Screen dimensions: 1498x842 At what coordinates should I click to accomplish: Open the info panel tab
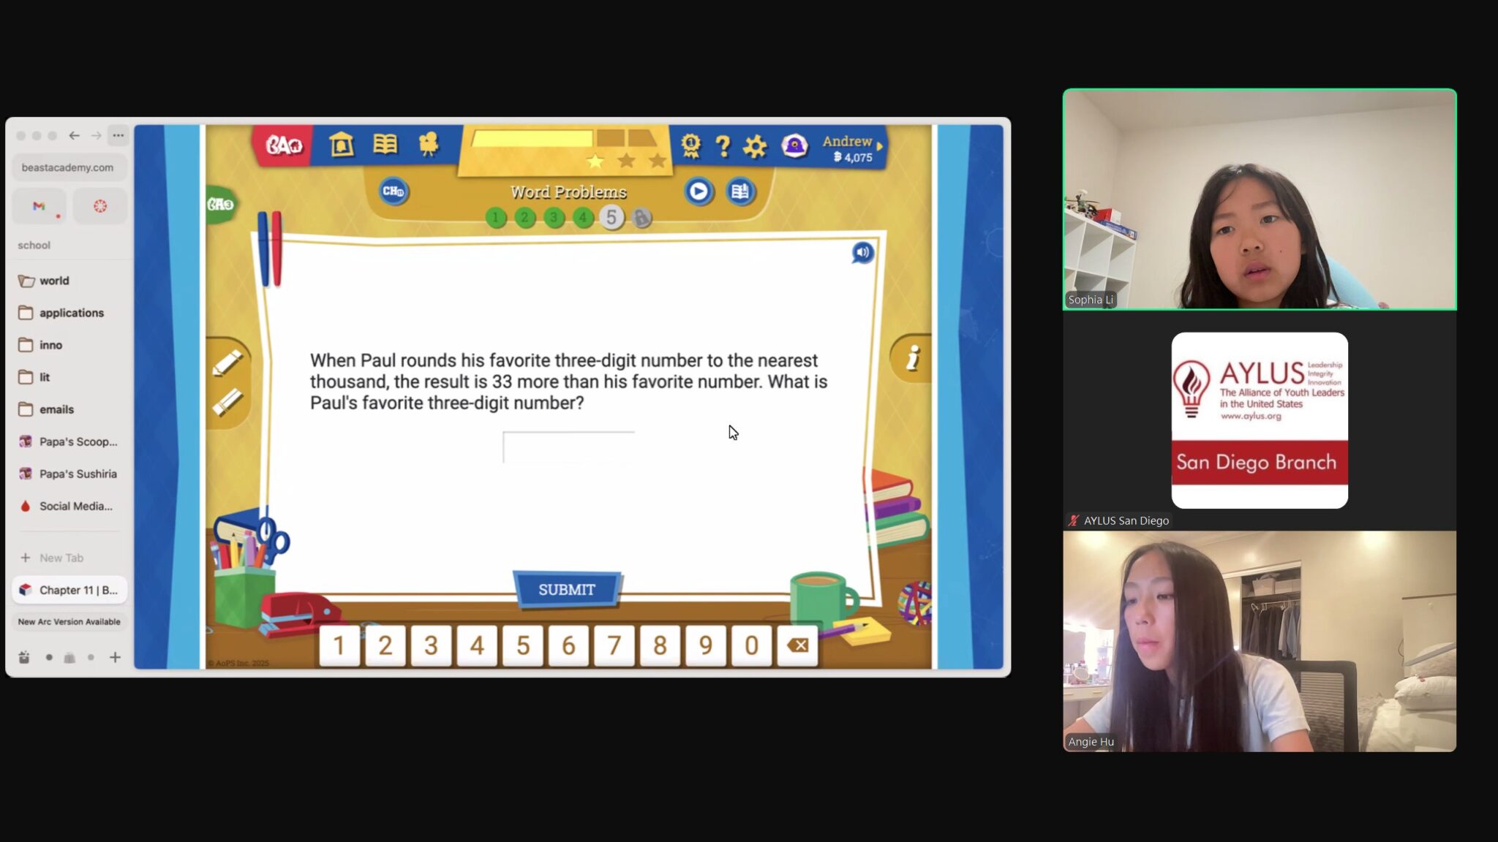(911, 358)
